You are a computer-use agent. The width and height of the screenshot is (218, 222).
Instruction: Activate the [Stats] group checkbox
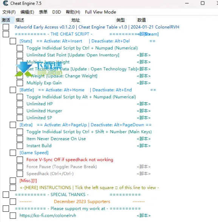click(13, 41)
